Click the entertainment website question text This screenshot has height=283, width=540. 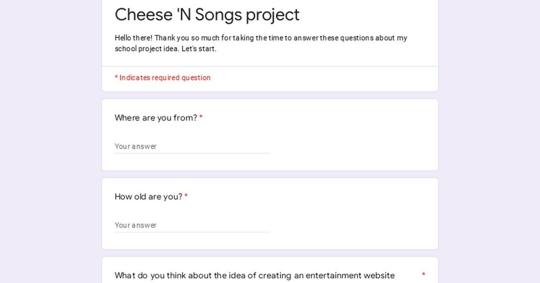point(255,275)
